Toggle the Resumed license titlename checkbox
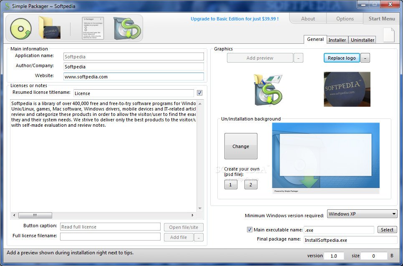 tap(199, 93)
